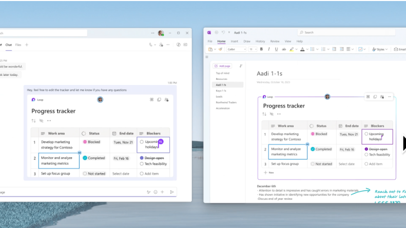Image resolution: width=406 pixels, height=228 pixels.
Task: Click the sort pages icon beside Add page
Action: point(241,66)
